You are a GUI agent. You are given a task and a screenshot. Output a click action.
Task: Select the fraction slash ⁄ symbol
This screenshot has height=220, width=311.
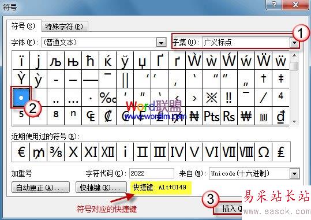[x=263, y=98]
